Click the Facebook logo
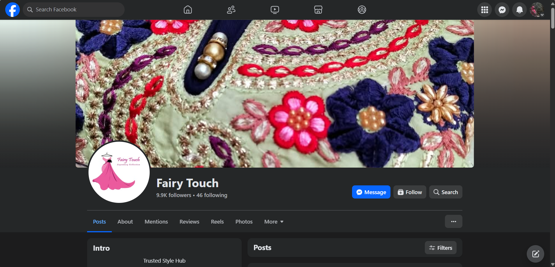The width and height of the screenshot is (555, 267). pyautogui.click(x=12, y=9)
